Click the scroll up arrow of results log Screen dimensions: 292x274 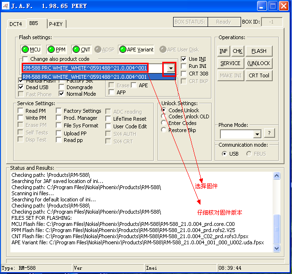tap(277, 175)
